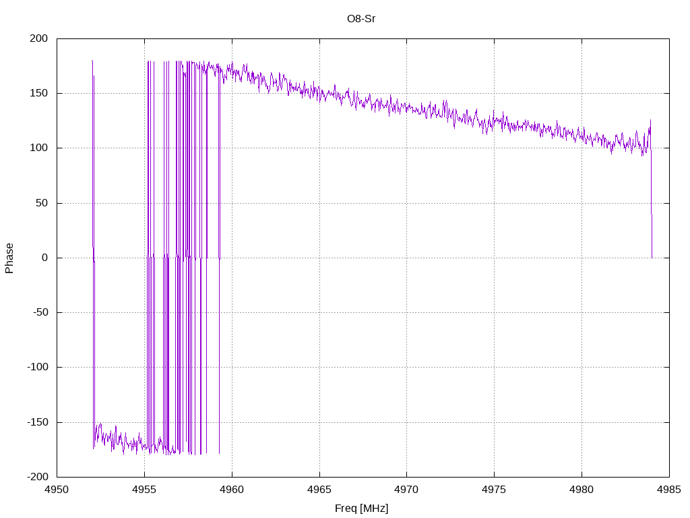Click the 100 y-axis tick label

[x=38, y=148]
